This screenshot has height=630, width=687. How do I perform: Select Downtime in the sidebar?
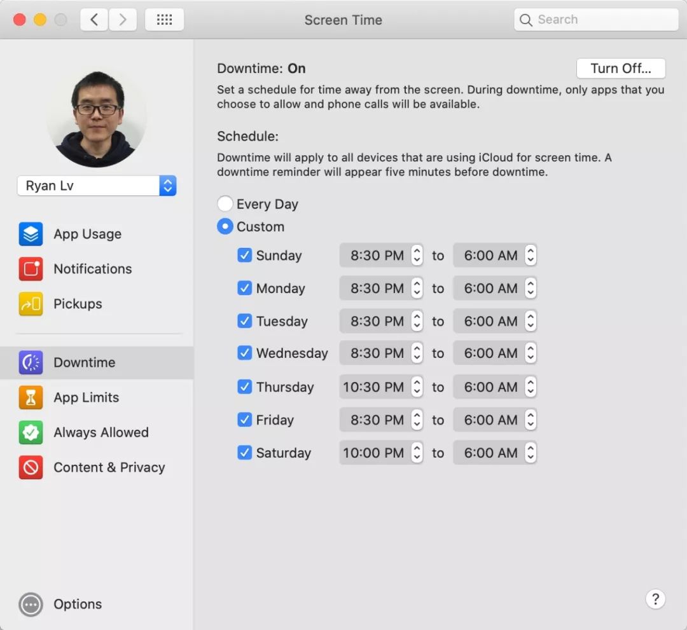(97, 362)
